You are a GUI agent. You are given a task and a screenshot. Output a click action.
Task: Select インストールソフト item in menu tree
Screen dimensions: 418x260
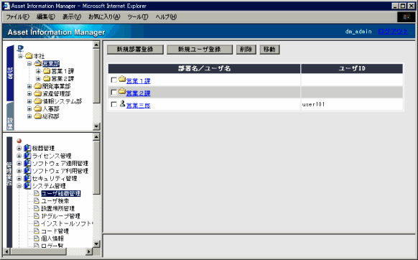coord(67,223)
